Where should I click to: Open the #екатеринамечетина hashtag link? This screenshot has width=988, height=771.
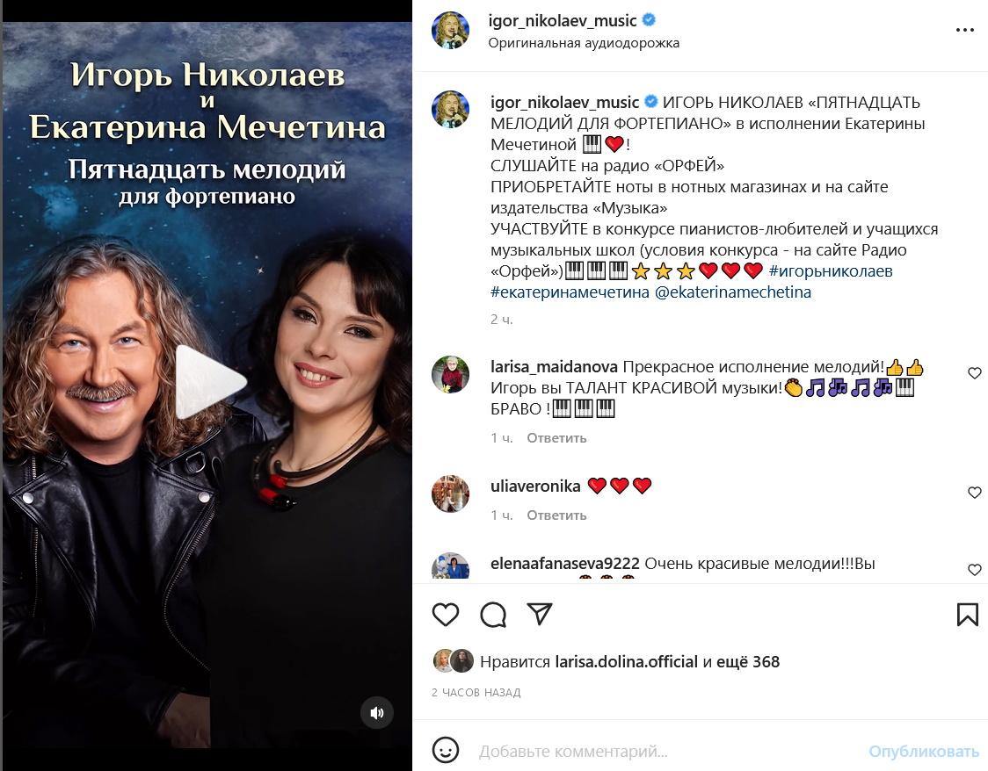point(570,292)
